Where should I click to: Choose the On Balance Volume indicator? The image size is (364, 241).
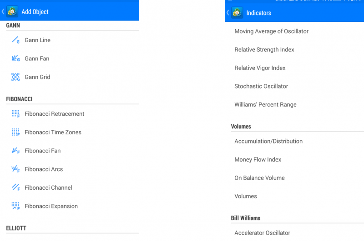coord(259,178)
